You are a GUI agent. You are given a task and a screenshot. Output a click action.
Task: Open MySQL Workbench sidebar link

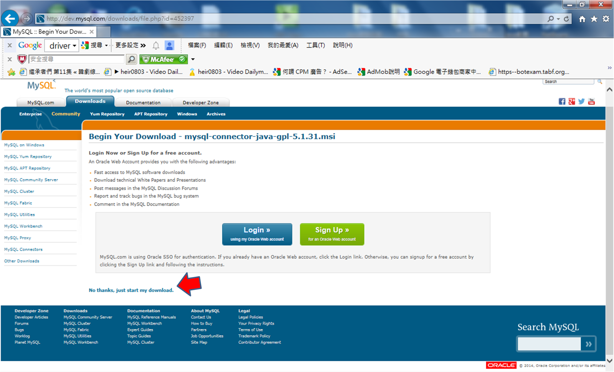23,226
